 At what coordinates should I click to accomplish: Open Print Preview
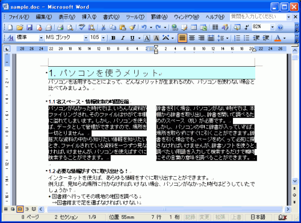click(x=70, y=27)
